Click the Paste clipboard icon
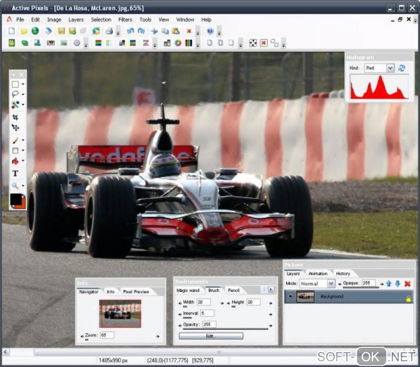The width and height of the screenshot is (420, 367). click(x=175, y=31)
